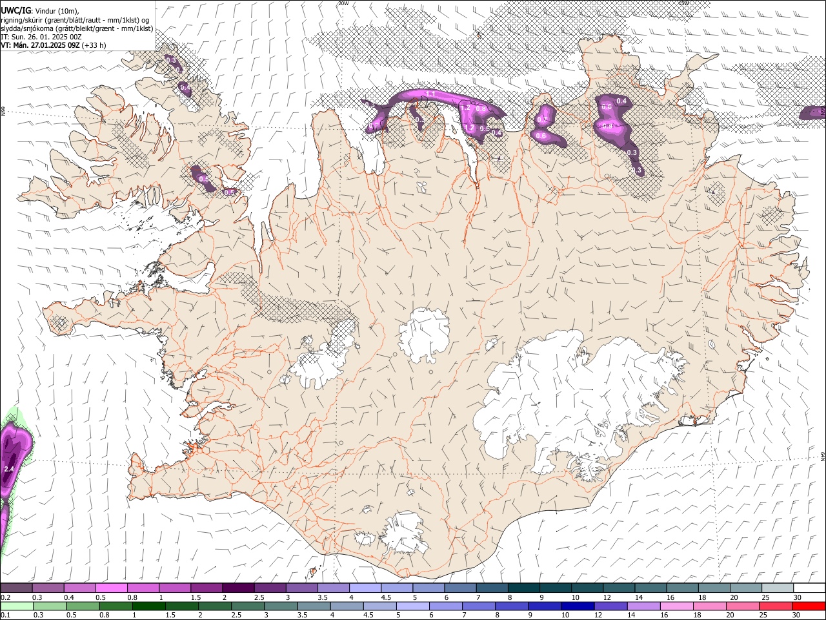Image resolution: width=826 pixels, height=620 pixels.
Task: Click the 'IT: Sun. 26. 01. 2025 00Z' line
Action: point(41,37)
